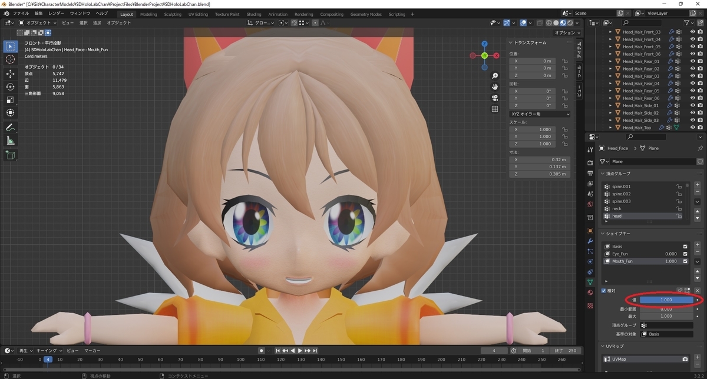Screen dimensions: 707x379
Task: Uncheck the Basis shape key checkbox
Action: coord(685,247)
